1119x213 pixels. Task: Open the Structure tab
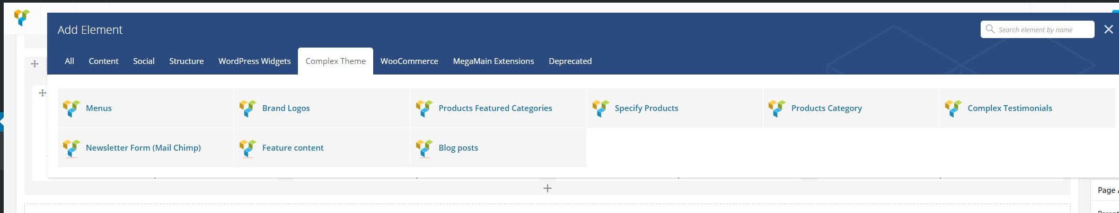click(x=186, y=61)
